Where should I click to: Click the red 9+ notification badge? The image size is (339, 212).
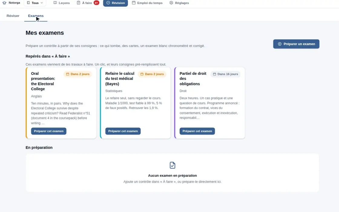click(x=97, y=3)
